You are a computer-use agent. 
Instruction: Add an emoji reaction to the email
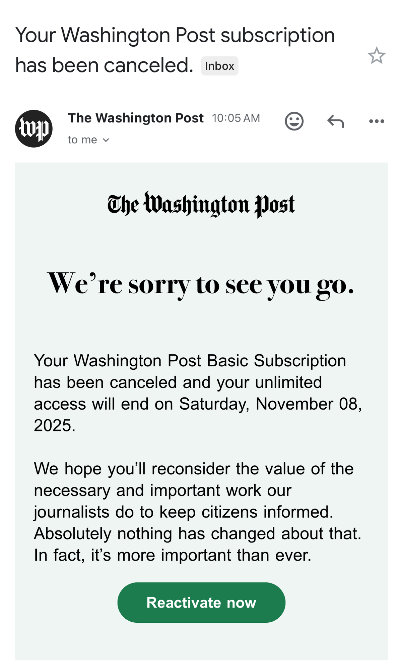tap(294, 121)
